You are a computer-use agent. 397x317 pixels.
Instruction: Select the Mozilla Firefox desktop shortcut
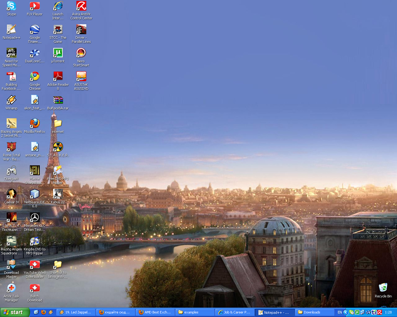tap(34, 123)
